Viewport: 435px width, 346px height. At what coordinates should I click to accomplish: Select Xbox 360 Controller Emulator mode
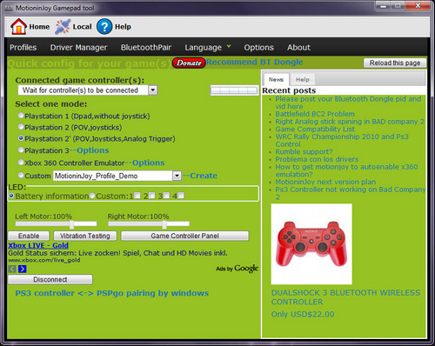tap(21, 163)
